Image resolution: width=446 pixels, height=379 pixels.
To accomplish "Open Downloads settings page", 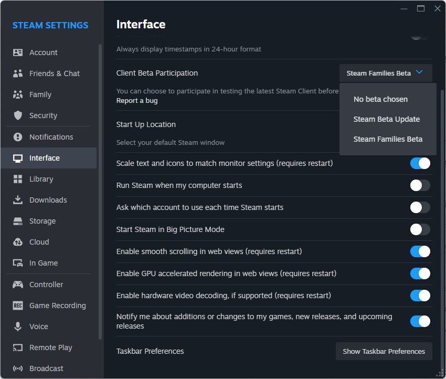I will point(48,200).
